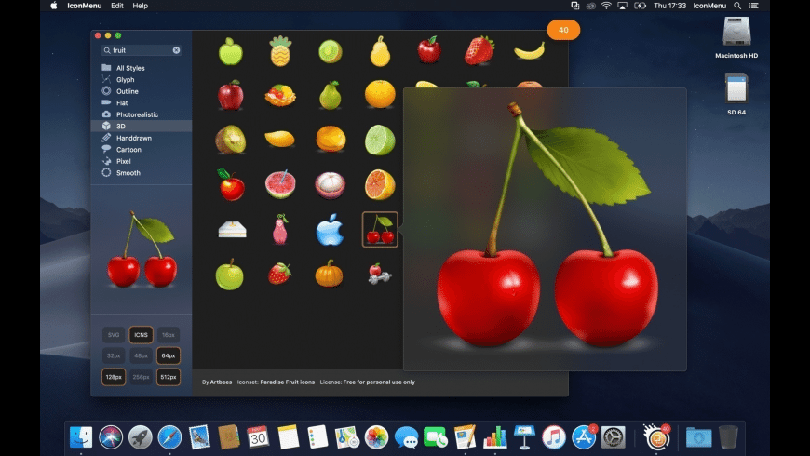Select the cut lime icon

click(x=380, y=140)
